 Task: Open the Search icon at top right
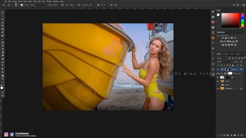234,5
